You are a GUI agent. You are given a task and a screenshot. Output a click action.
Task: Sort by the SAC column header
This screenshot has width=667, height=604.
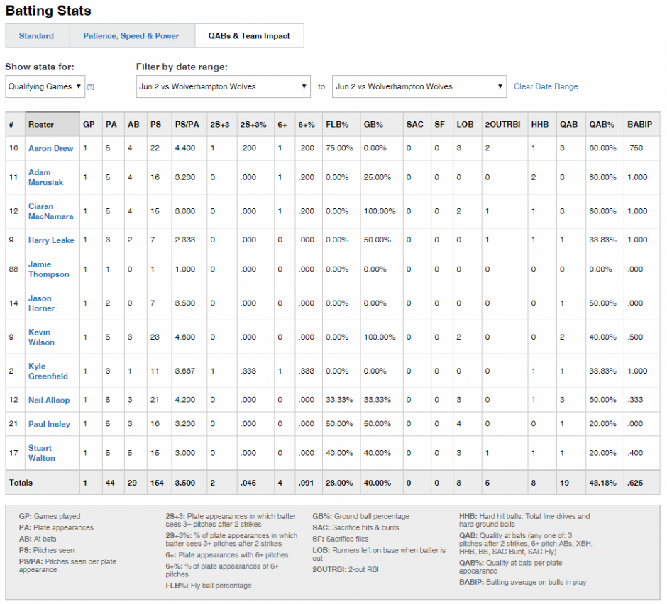click(x=417, y=125)
